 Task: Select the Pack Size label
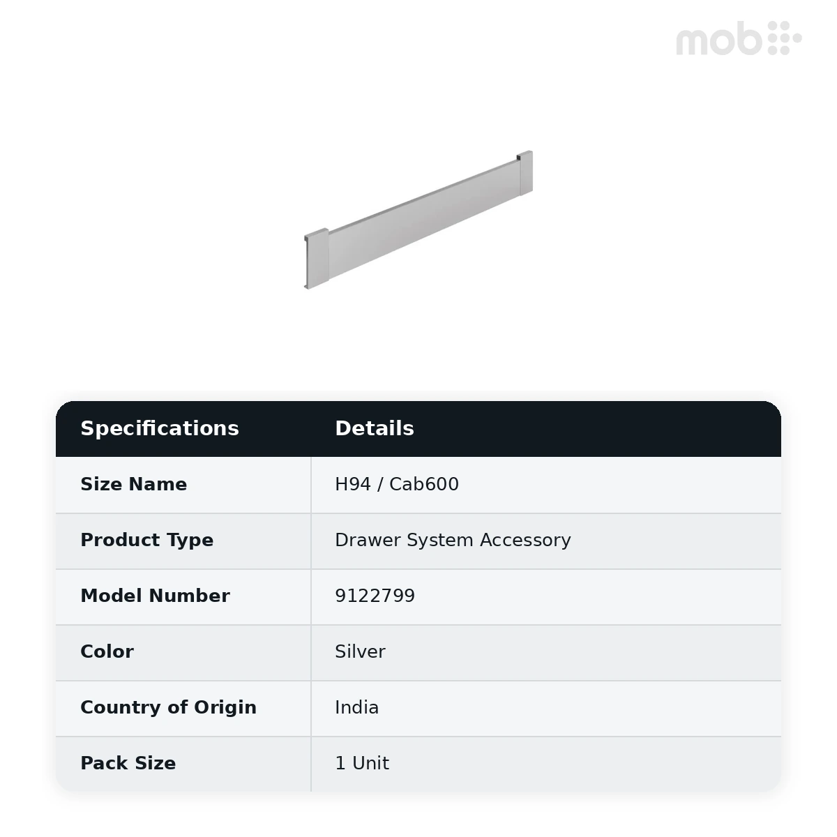tap(128, 763)
